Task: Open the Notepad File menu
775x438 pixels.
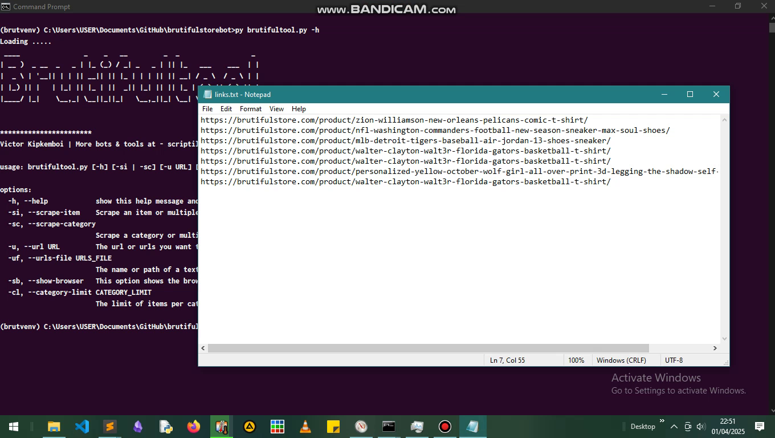Action: (207, 109)
